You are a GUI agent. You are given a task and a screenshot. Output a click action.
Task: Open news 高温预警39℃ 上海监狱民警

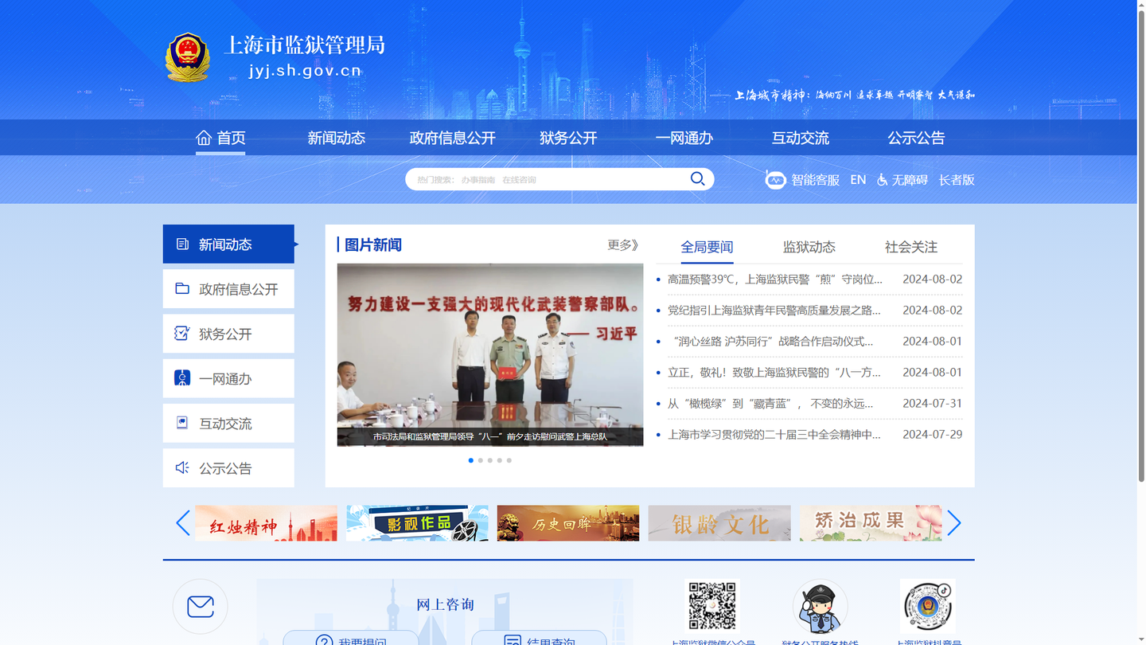tap(775, 279)
